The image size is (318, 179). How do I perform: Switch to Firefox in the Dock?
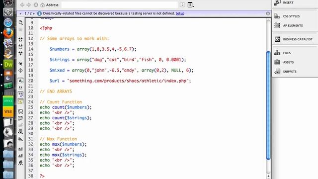point(8,33)
